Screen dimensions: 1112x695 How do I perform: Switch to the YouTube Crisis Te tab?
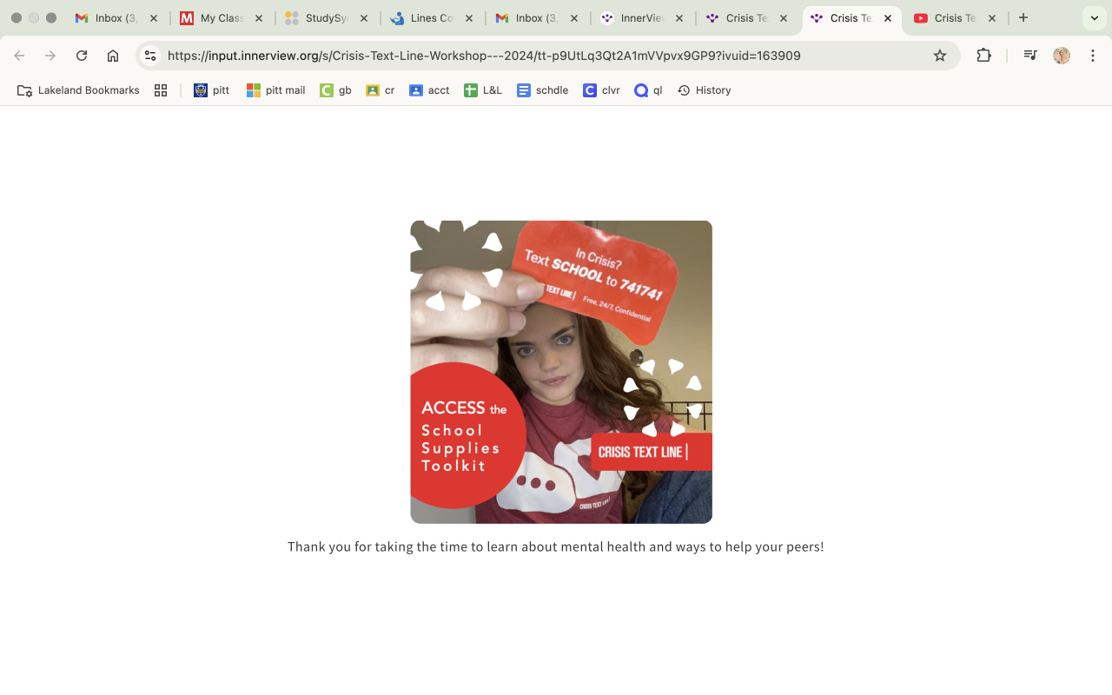955,18
